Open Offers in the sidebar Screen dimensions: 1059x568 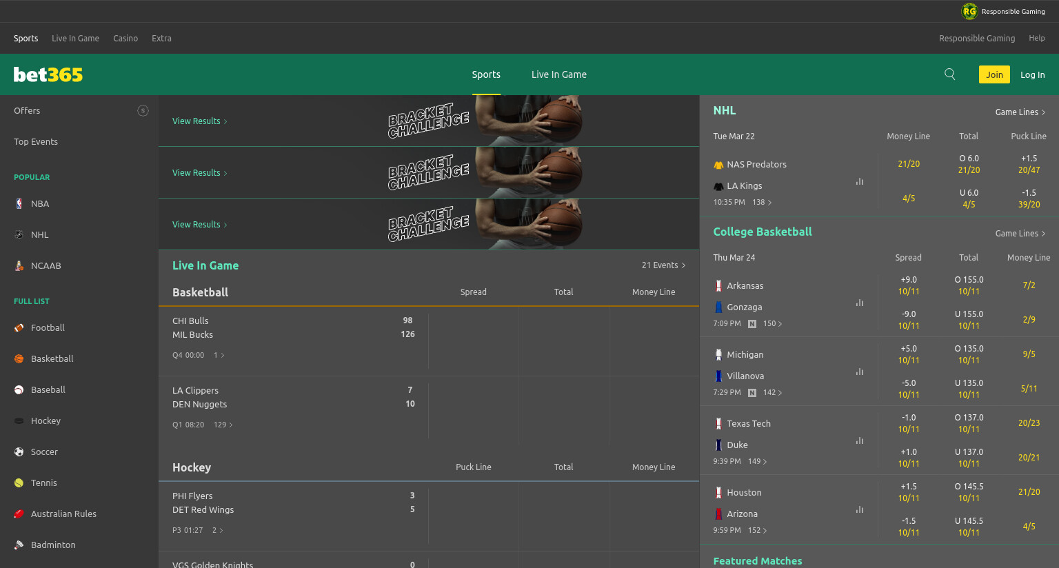point(27,110)
